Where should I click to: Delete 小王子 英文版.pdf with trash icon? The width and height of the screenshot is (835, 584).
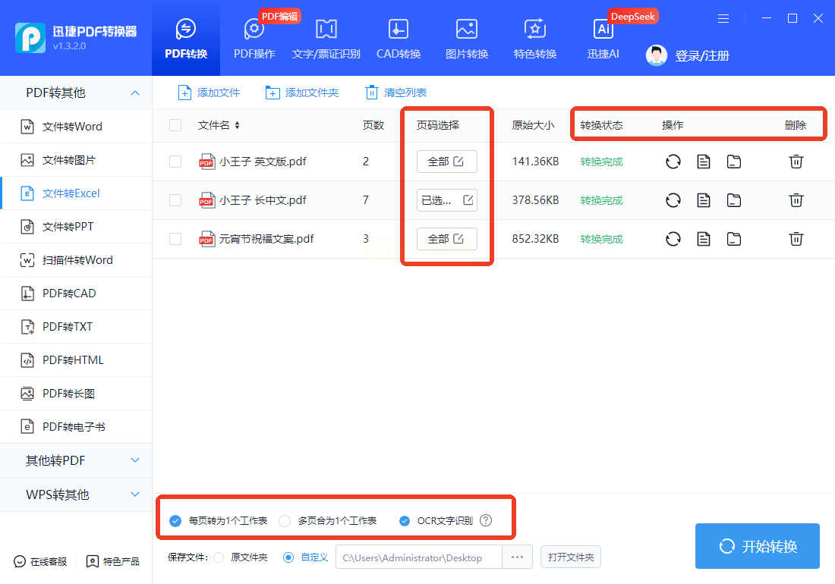coord(796,162)
